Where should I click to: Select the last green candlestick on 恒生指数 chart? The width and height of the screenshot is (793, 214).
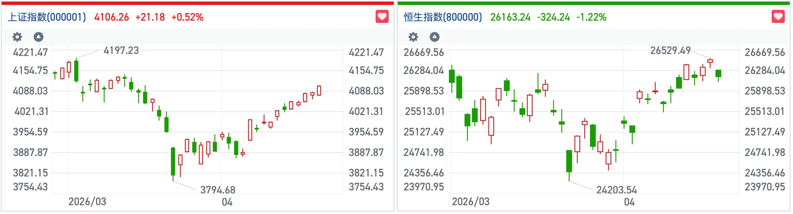click(718, 74)
